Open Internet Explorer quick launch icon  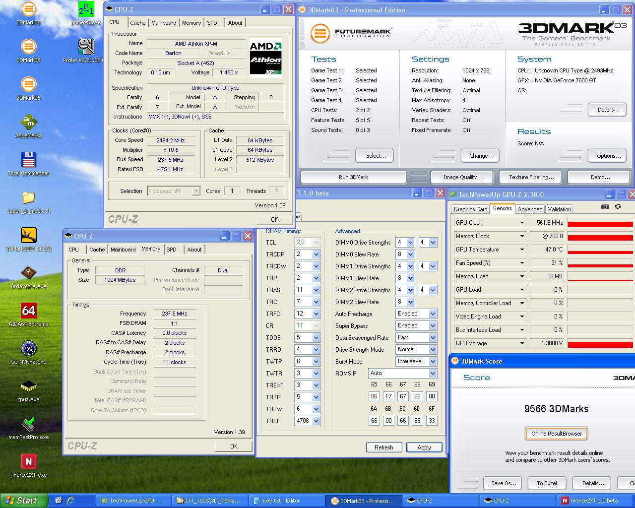click(x=70, y=501)
